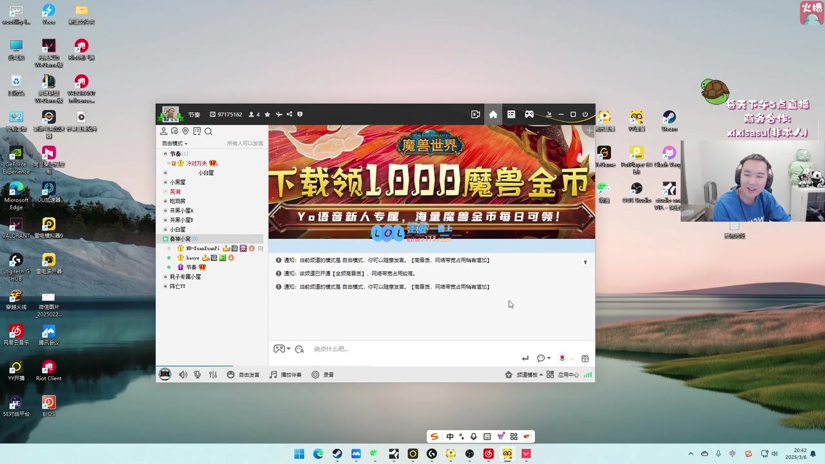Switch to the home tab in title bar

493,114
